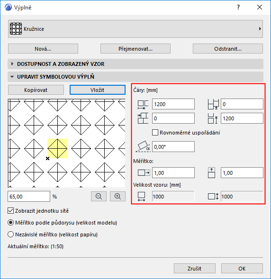This screenshot has width=271, height=279.
Task: Open the Kružnice fill selector dropdown
Action: (135, 29)
